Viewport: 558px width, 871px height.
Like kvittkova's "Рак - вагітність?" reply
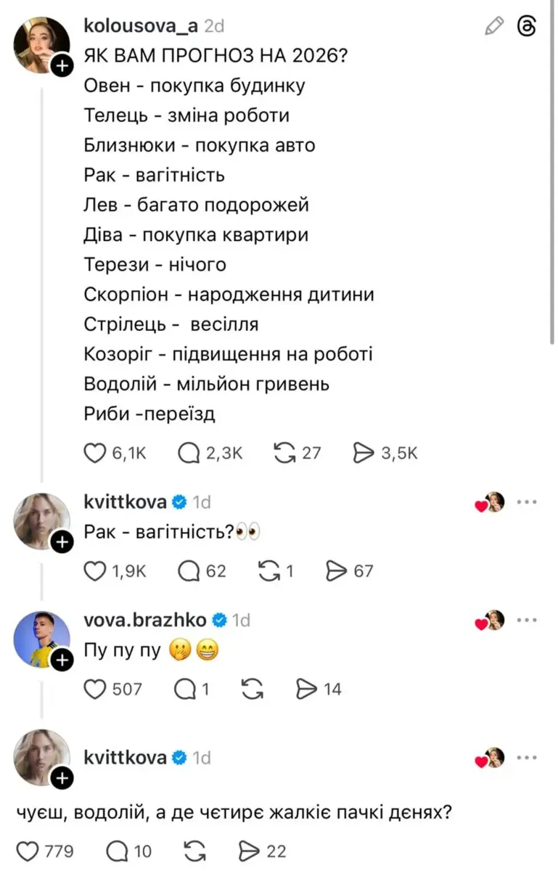click(x=96, y=571)
